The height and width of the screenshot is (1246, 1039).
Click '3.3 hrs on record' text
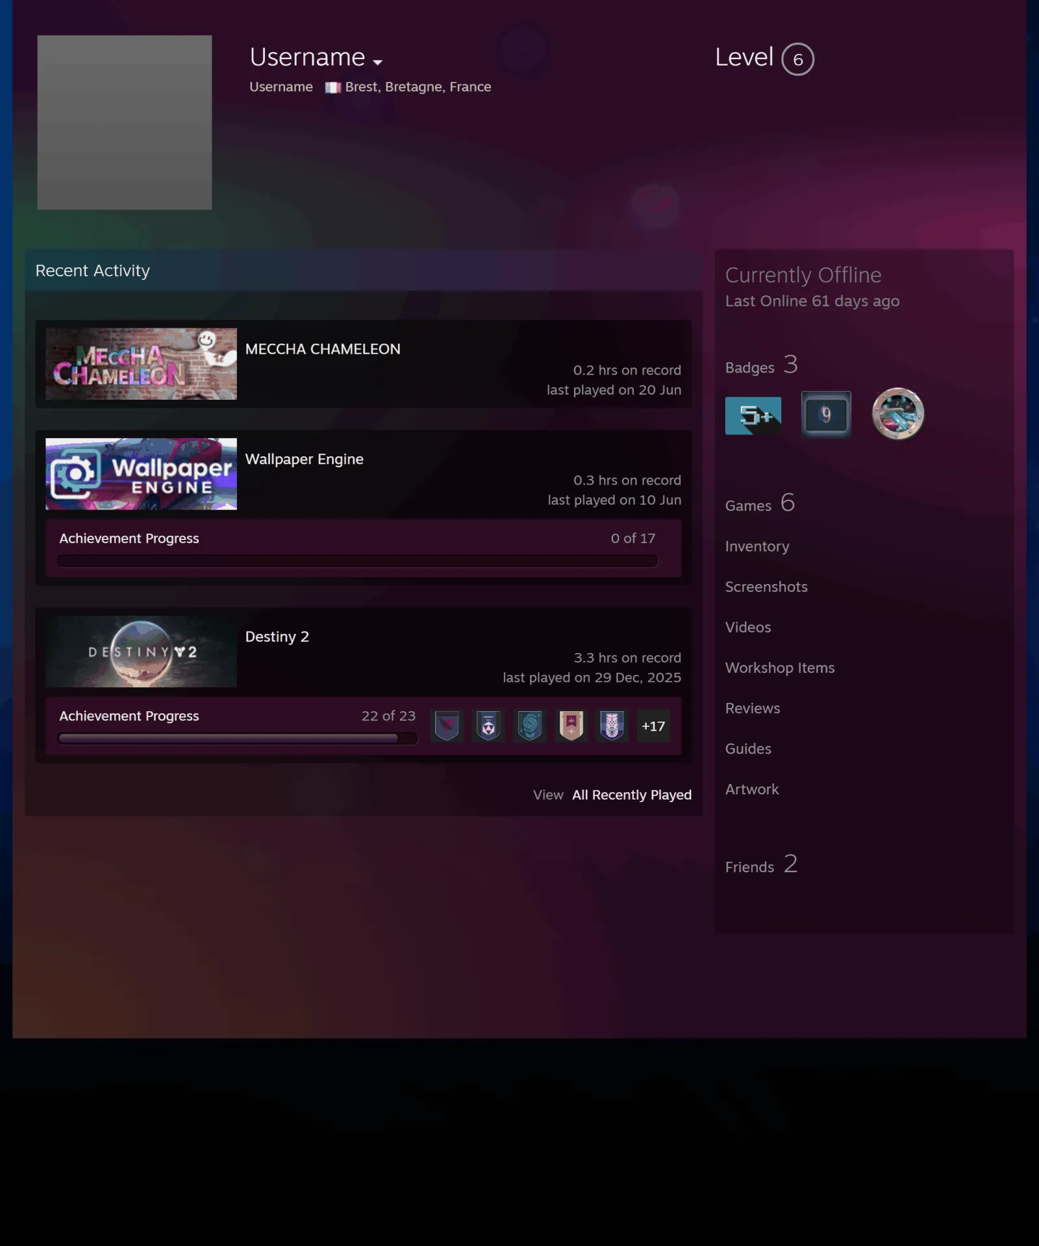pyautogui.click(x=627, y=658)
